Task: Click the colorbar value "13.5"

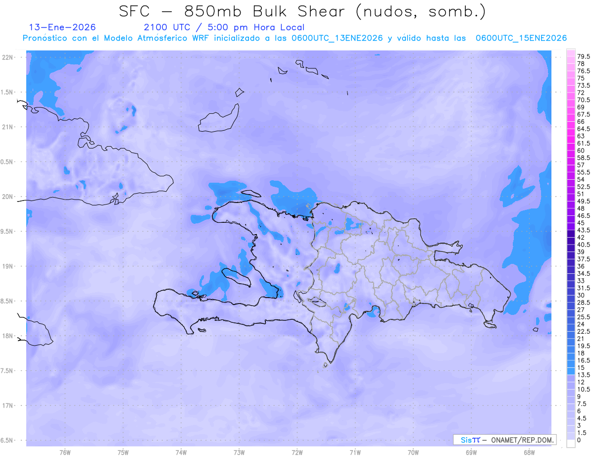Action: tap(584, 375)
